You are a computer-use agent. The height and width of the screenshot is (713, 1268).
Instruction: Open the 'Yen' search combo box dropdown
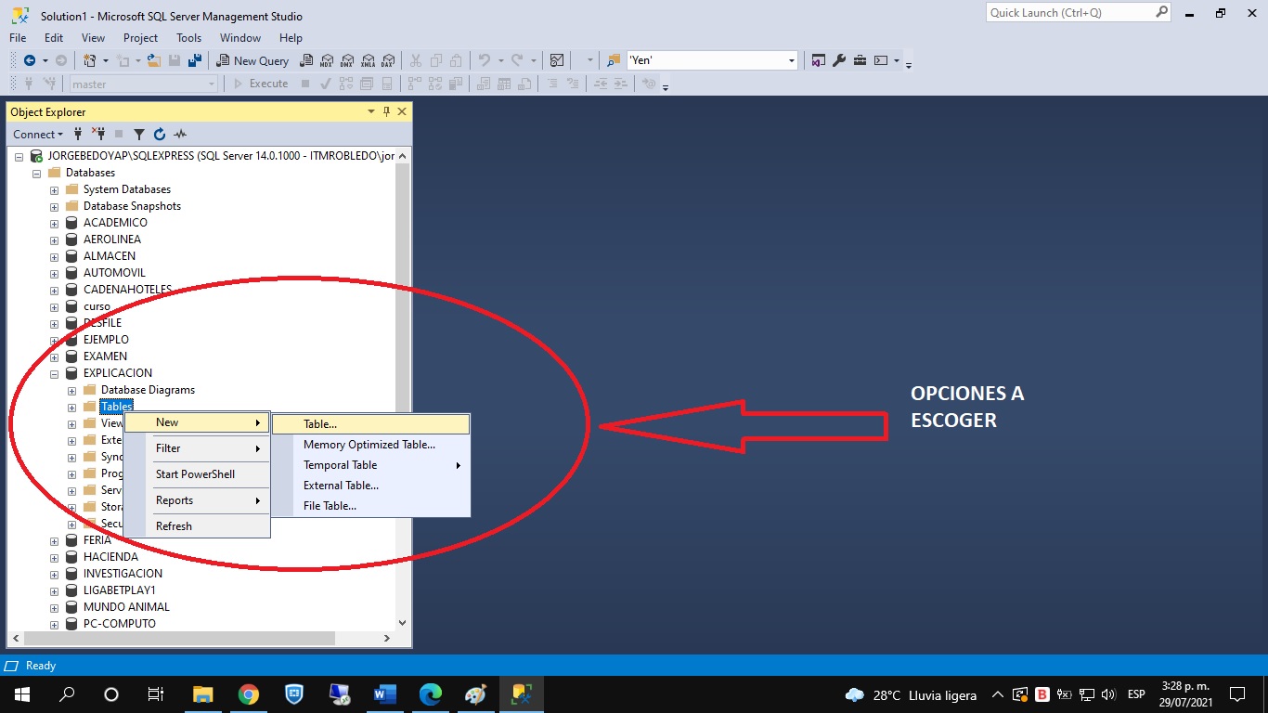click(792, 60)
